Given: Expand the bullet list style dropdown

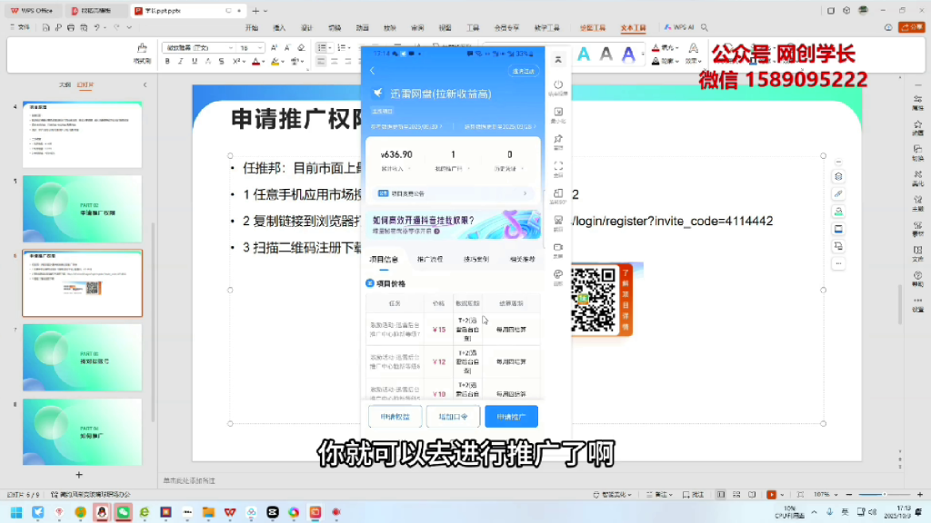Looking at the screenshot, I should pos(330,47).
